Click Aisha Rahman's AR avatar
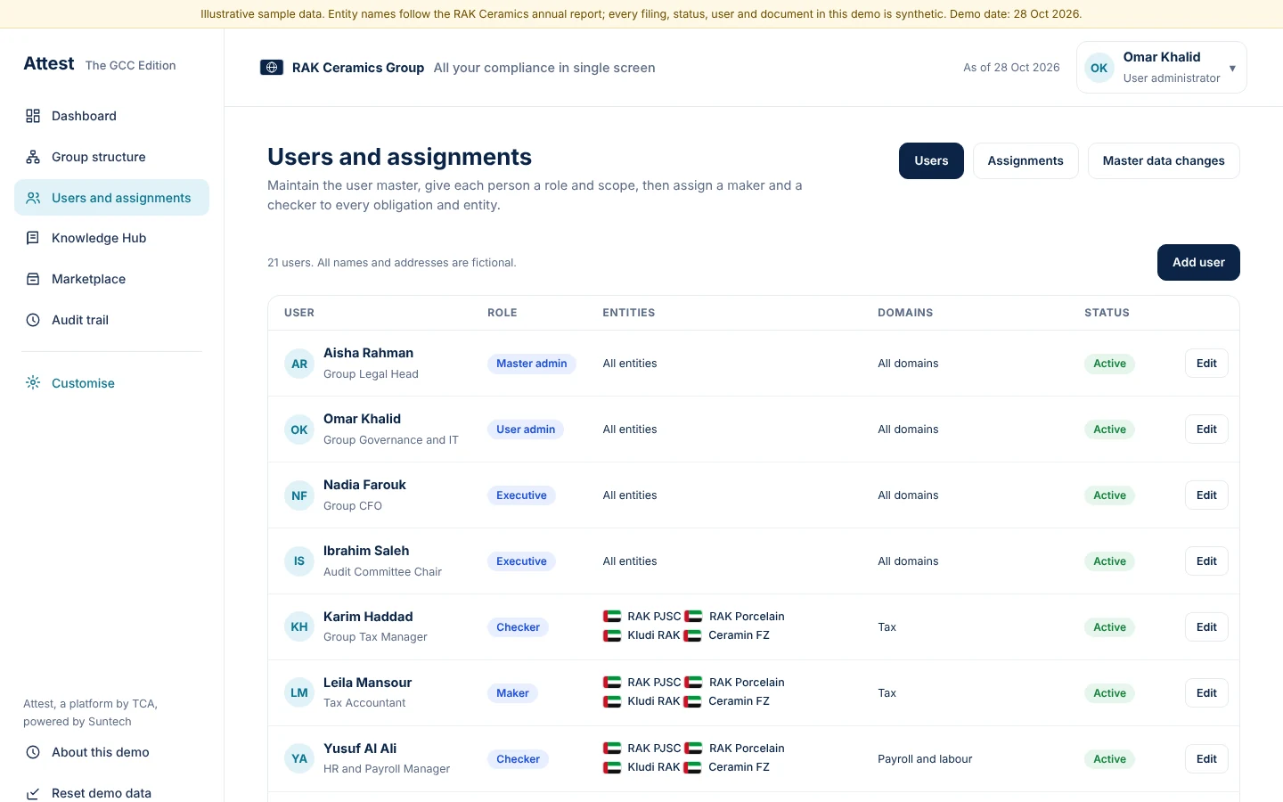 click(x=299, y=364)
